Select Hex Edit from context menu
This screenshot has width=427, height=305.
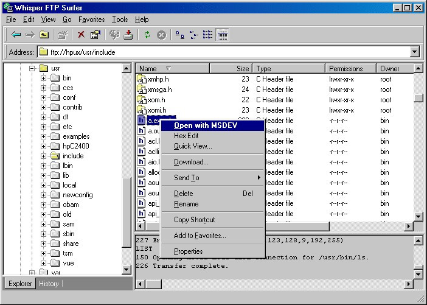pyautogui.click(x=213, y=136)
